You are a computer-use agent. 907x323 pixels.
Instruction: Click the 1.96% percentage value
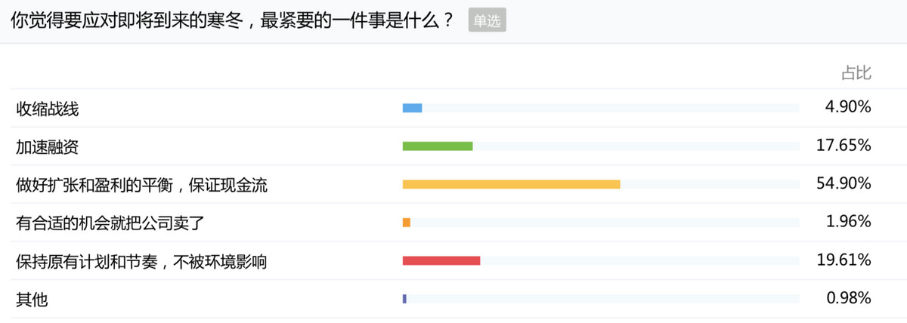[848, 222]
